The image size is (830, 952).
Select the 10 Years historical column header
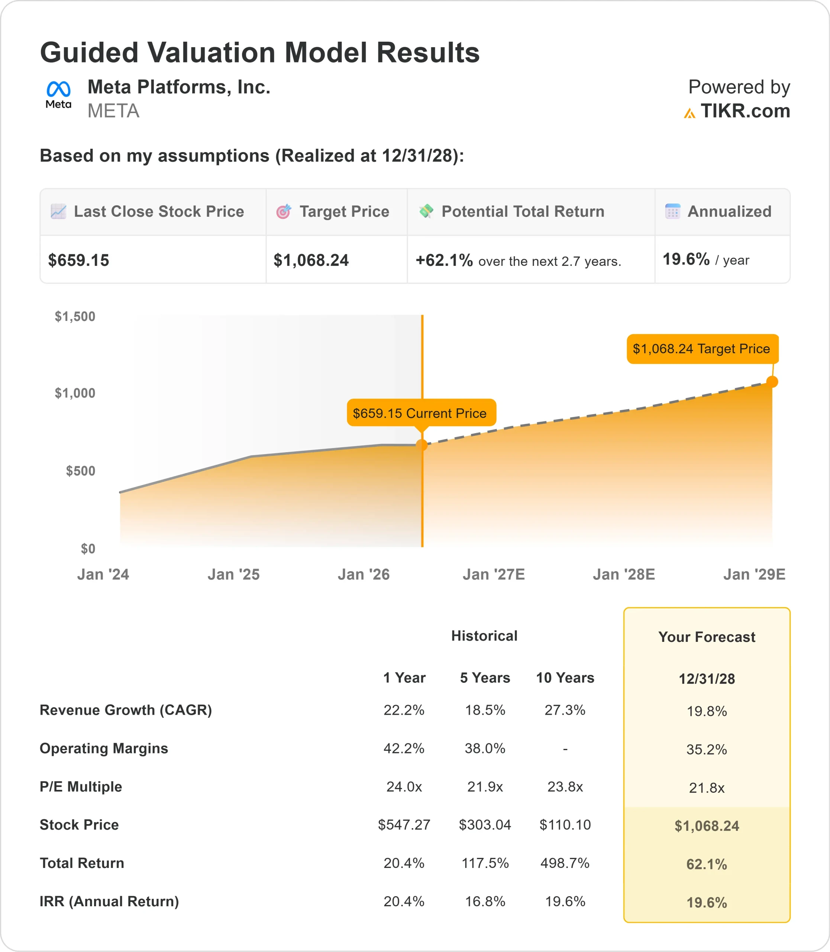[x=565, y=678]
